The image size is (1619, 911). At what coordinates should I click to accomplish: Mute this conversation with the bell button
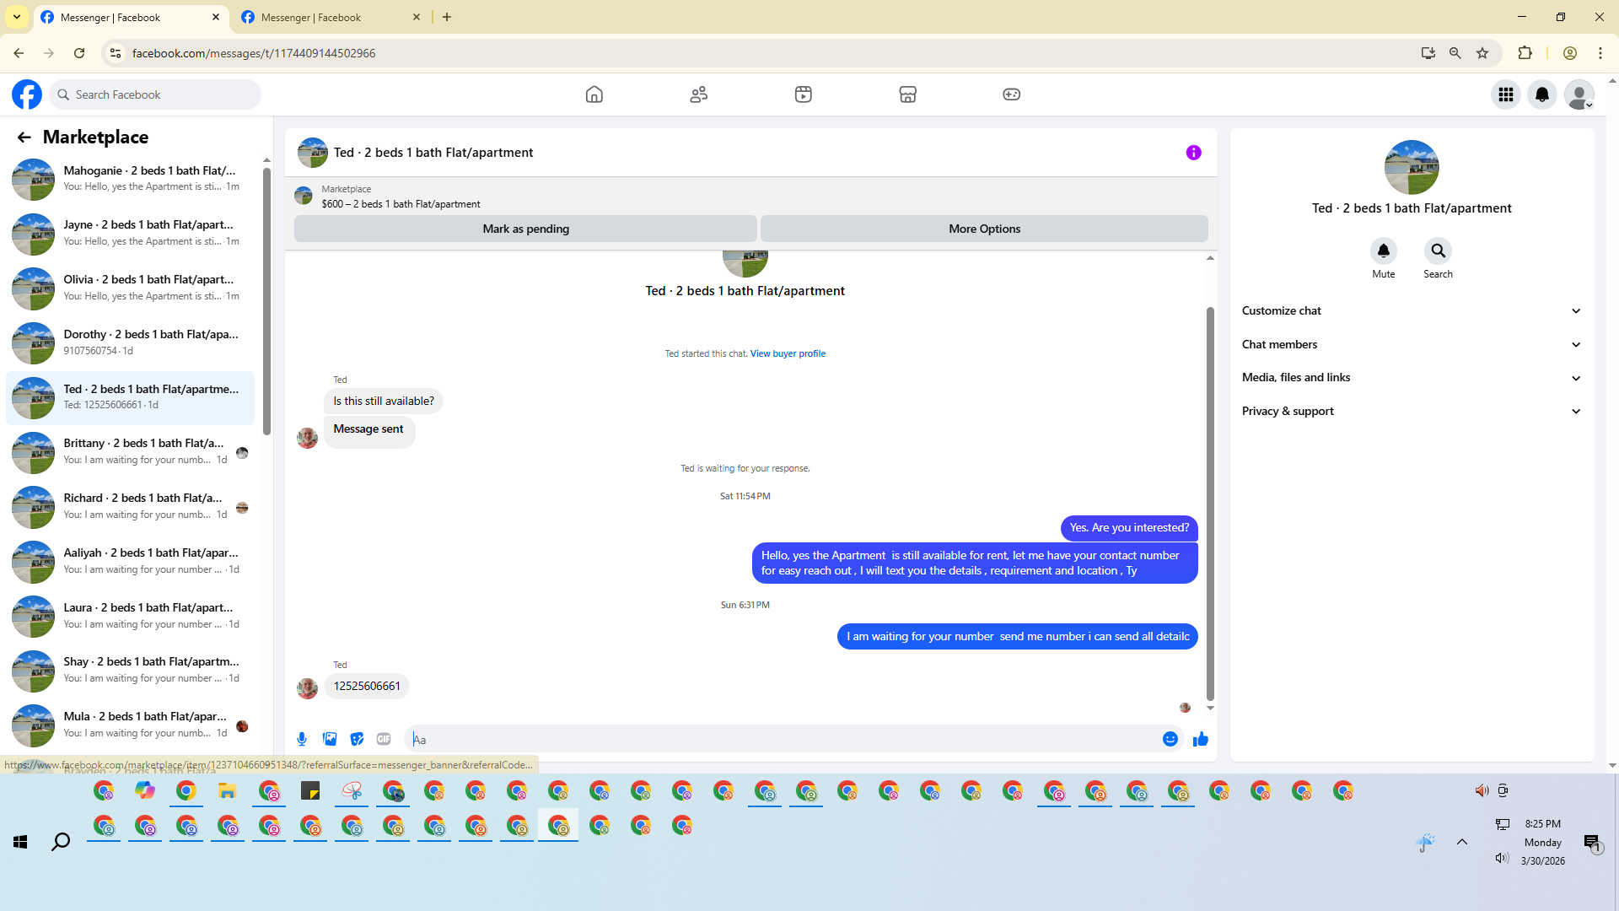[1383, 251]
